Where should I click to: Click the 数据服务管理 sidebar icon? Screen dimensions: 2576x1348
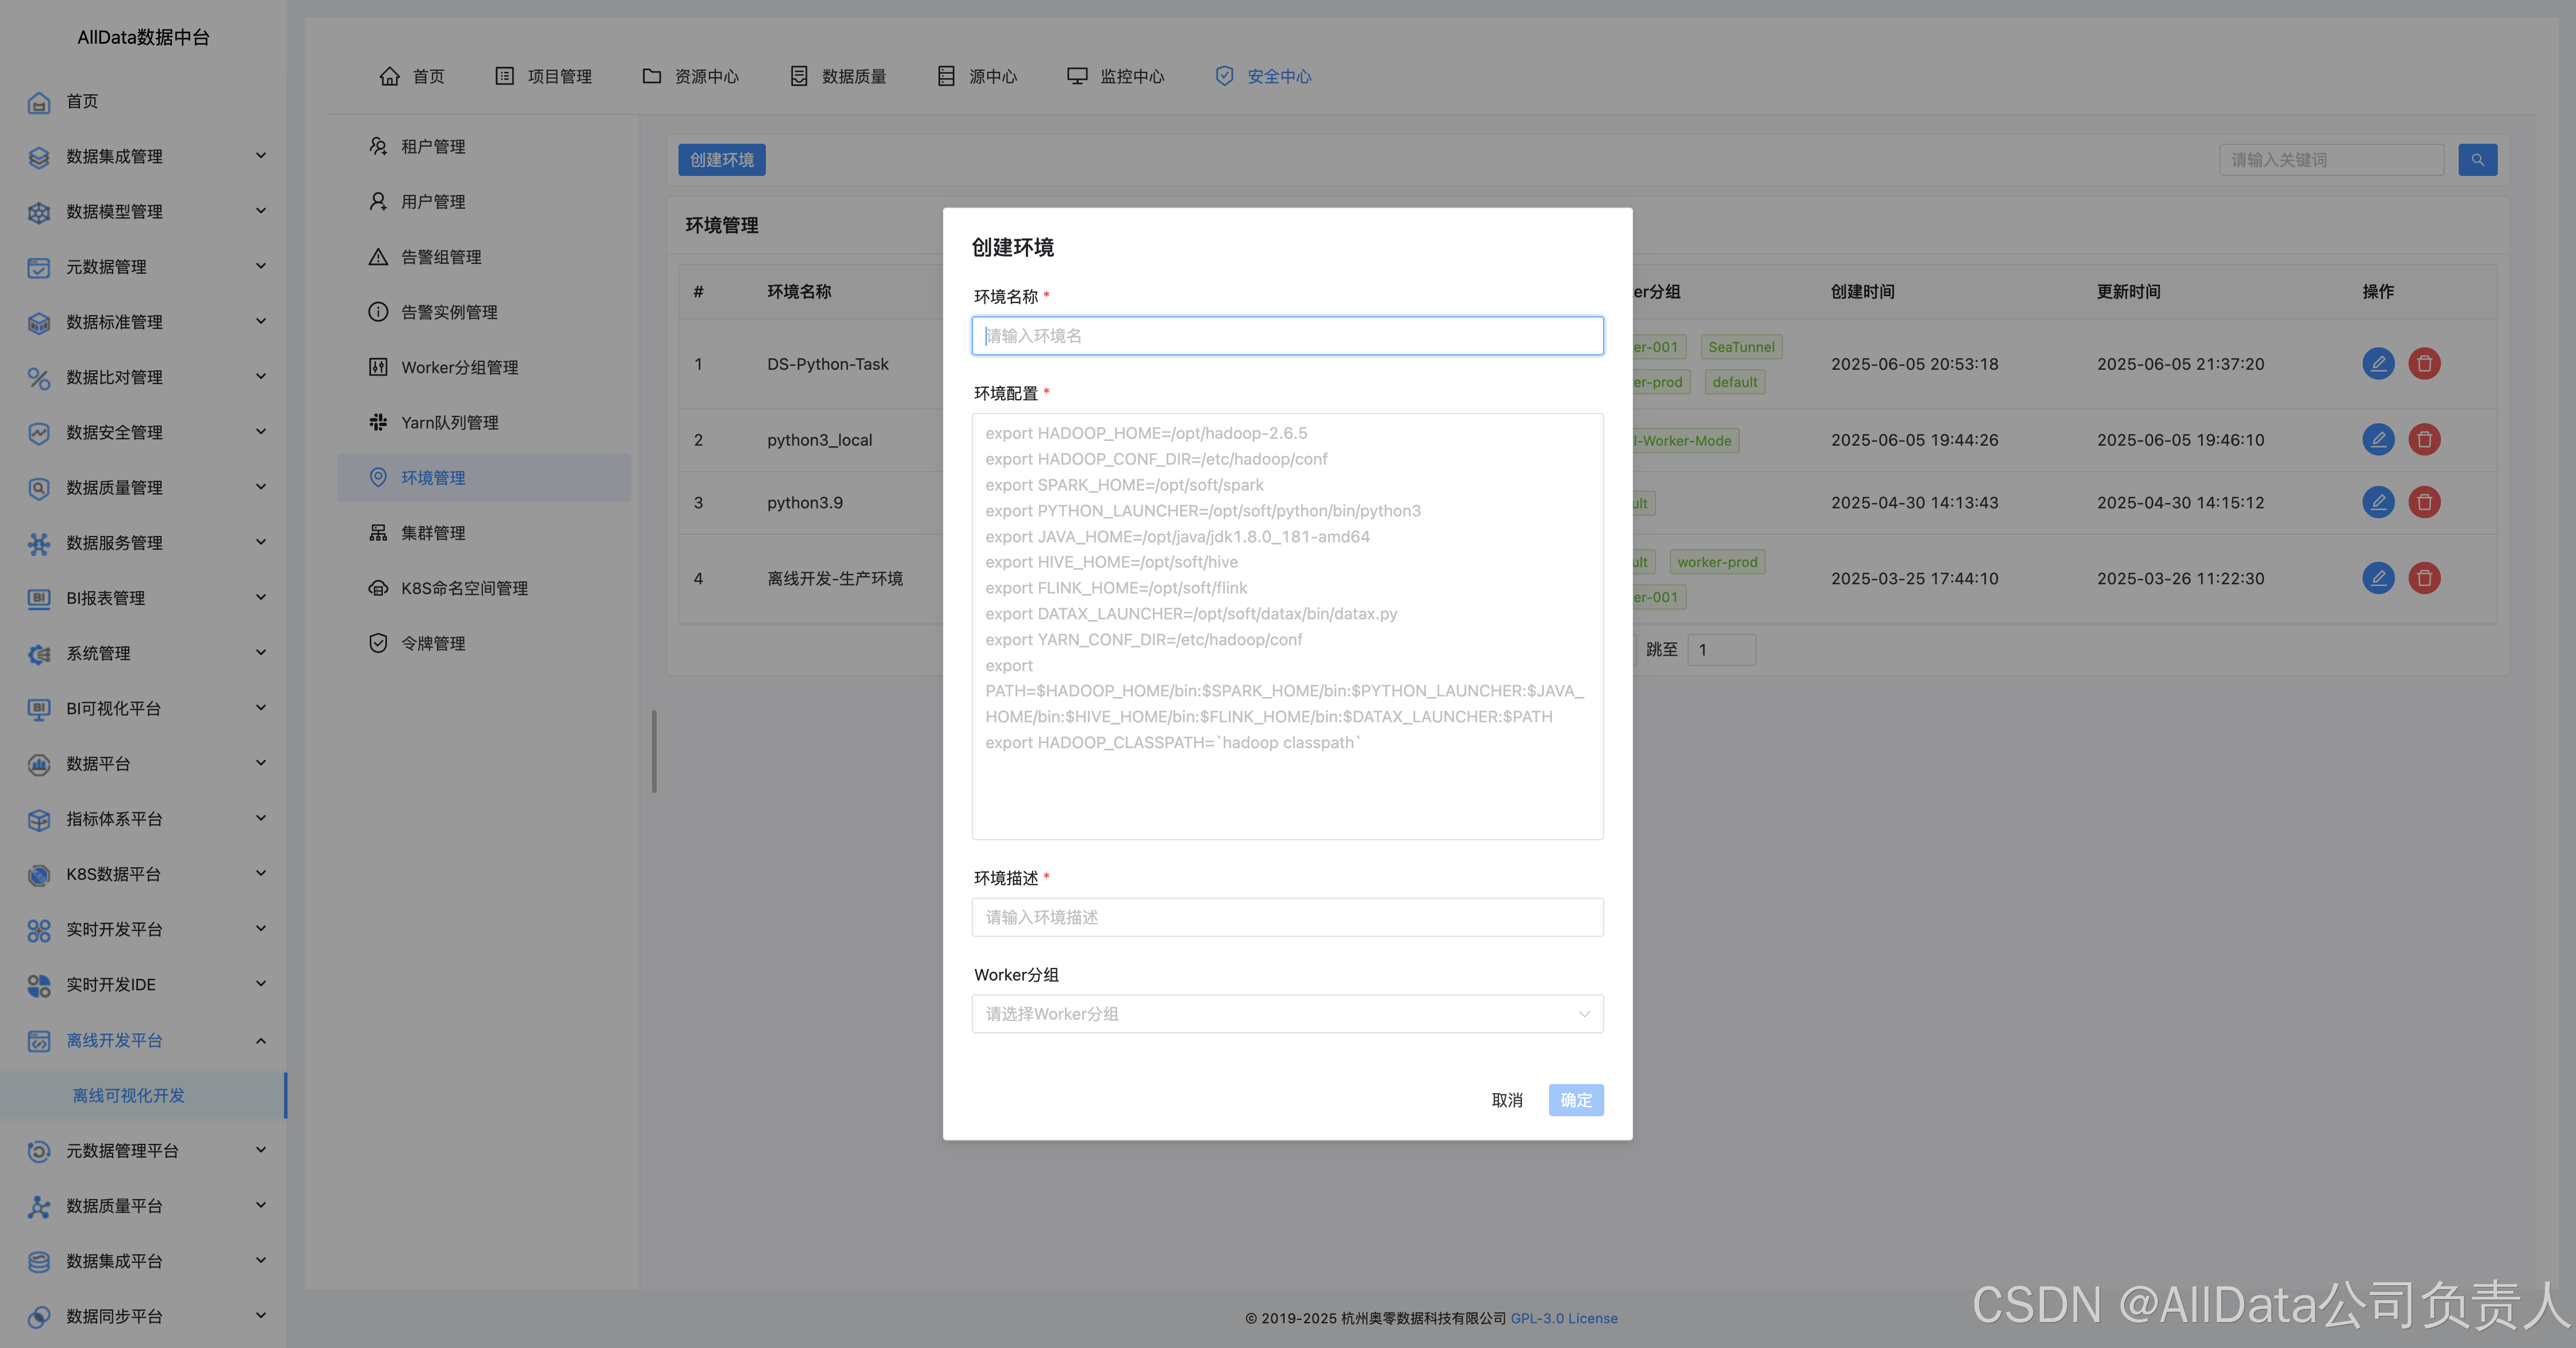39,543
